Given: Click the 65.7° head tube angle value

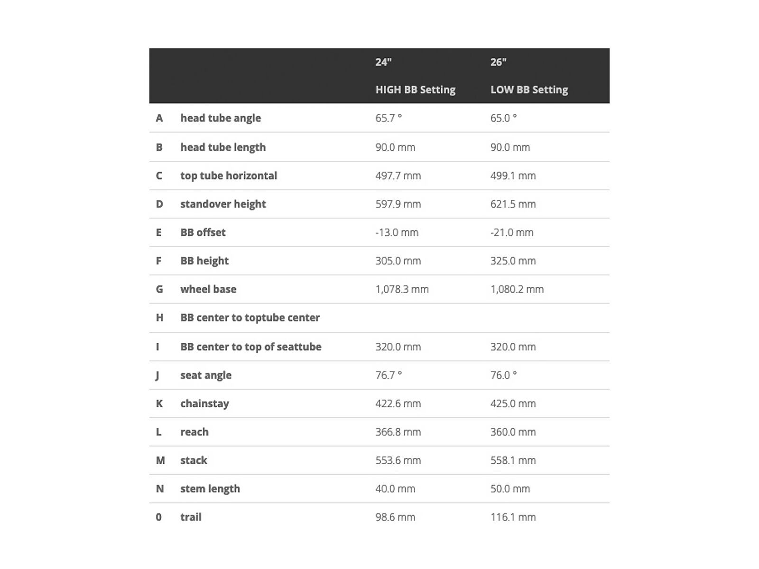Looking at the screenshot, I should point(389,118).
